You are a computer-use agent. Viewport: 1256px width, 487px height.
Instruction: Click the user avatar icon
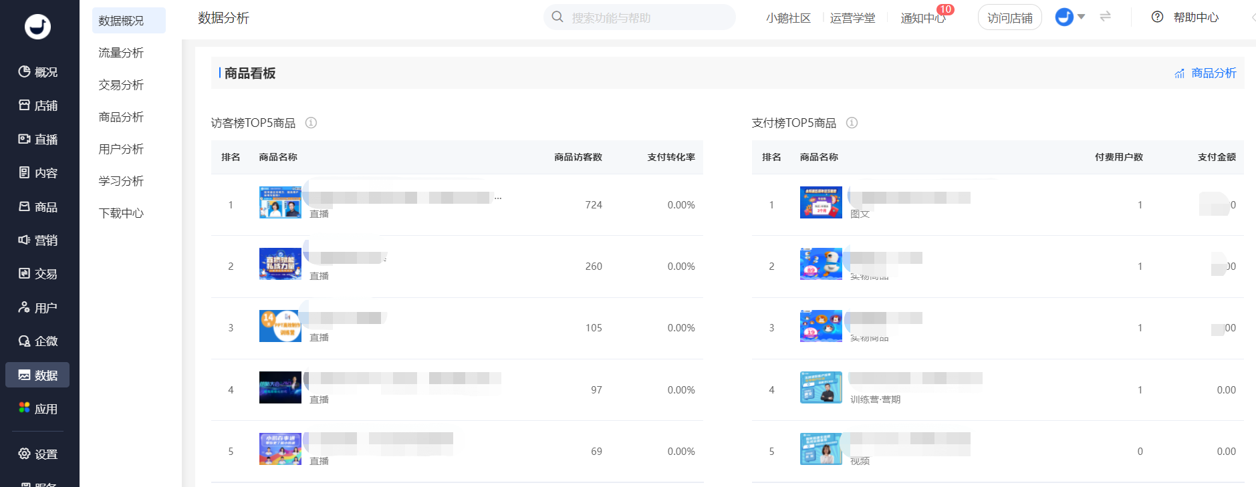(x=1064, y=17)
